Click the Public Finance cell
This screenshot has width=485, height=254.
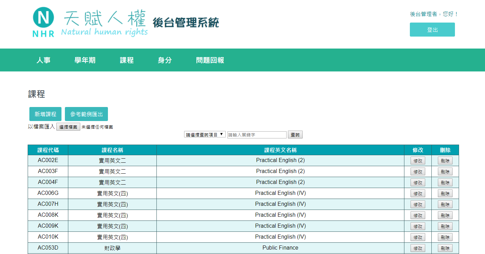click(280, 248)
